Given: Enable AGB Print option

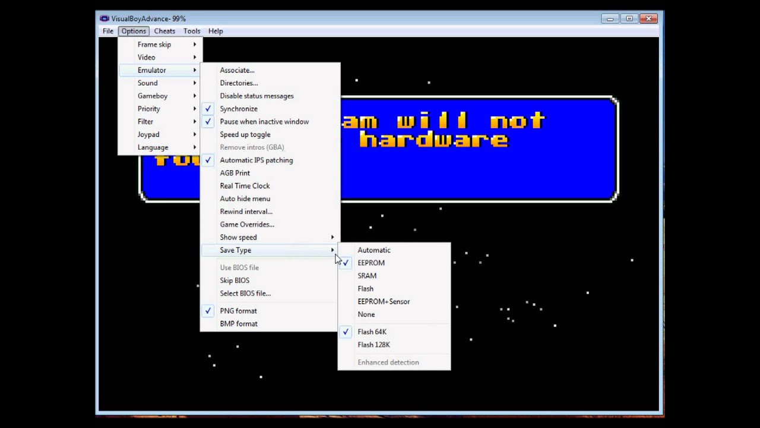Looking at the screenshot, I should (270, 173).
